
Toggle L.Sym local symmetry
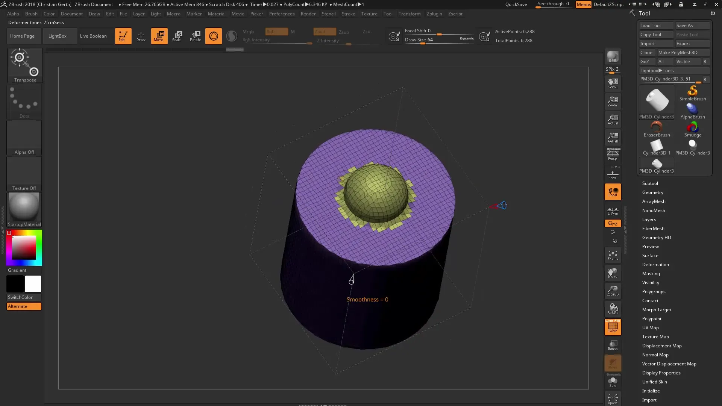tap(613, 211)
